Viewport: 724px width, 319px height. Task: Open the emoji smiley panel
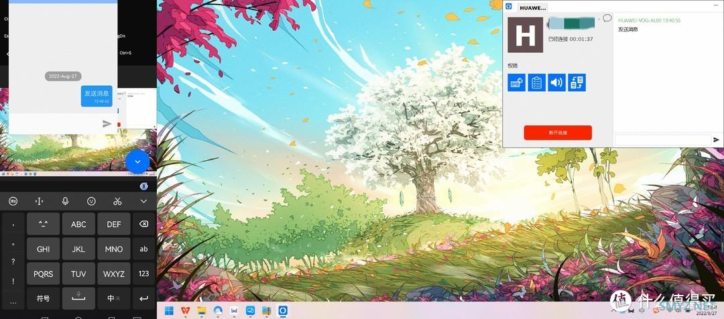91,201
